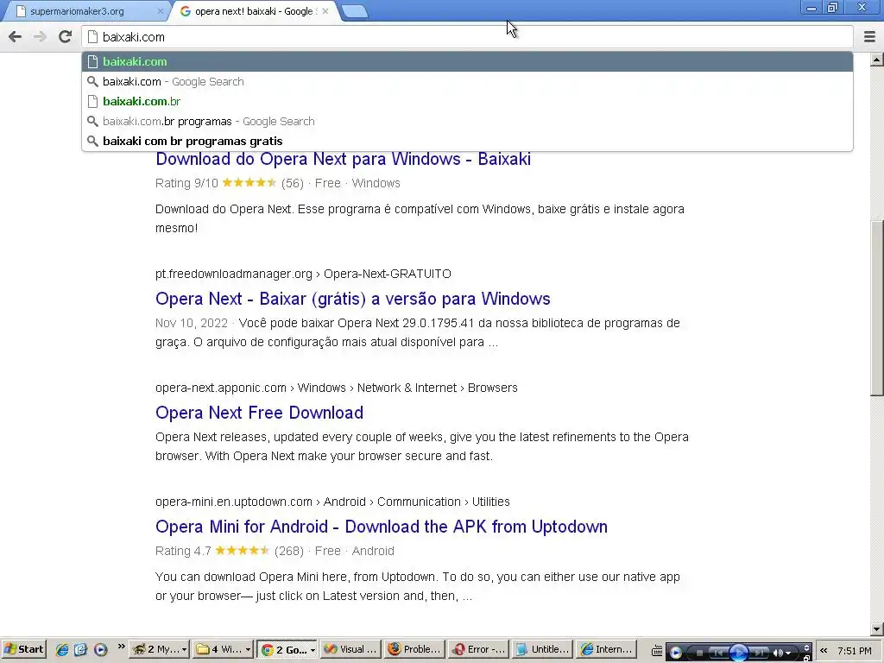
Task: Click the 'Rating 4.7' text
Action: 183,551
